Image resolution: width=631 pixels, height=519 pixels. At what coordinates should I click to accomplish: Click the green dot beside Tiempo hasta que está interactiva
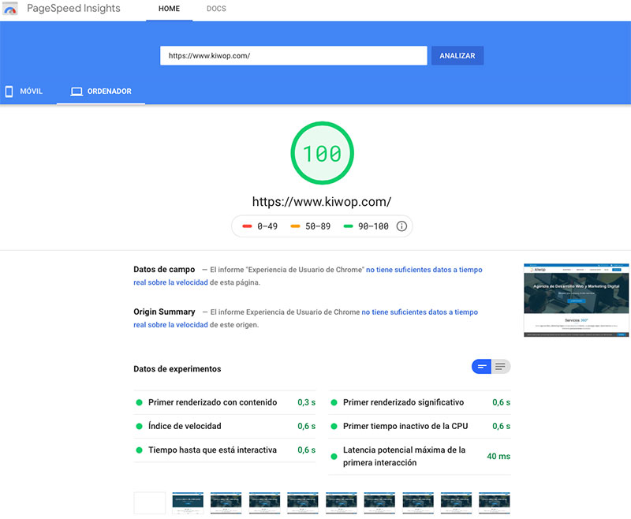click(x=140, y=450)
